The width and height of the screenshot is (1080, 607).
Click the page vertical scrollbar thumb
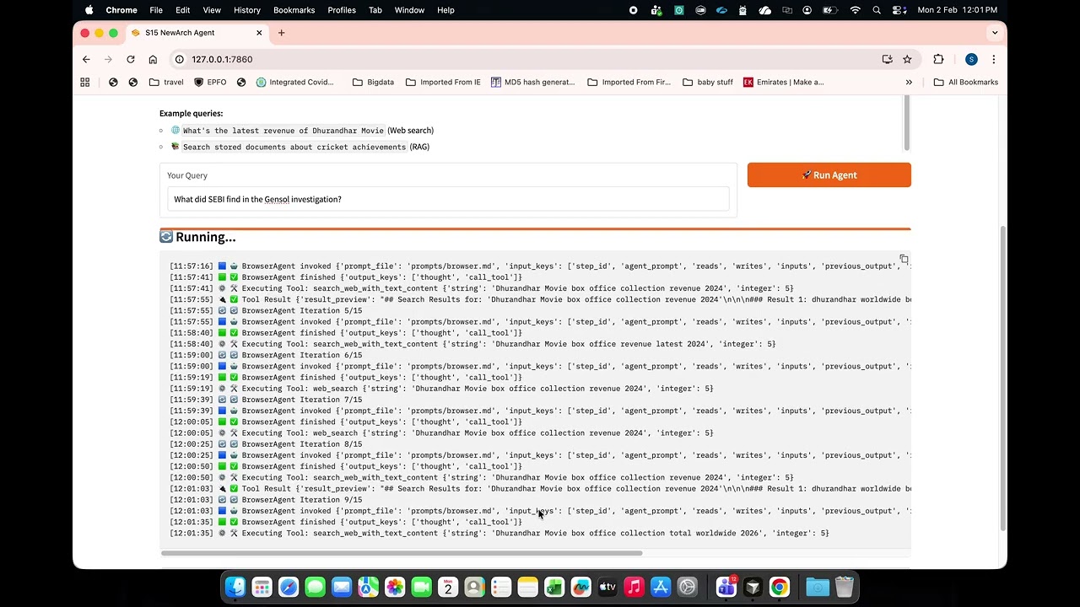(1002, 379)
